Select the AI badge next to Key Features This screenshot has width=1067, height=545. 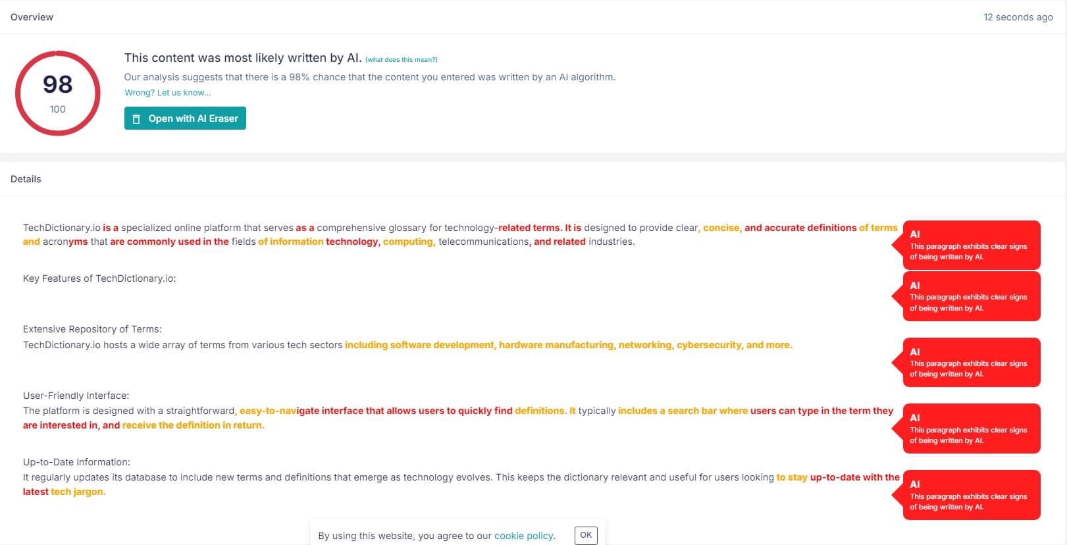tap(971, 296)
